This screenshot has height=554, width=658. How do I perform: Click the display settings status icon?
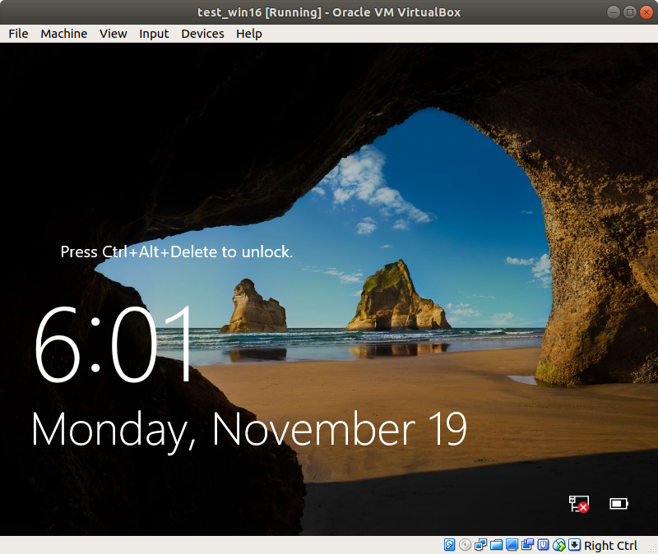(512, 545)
